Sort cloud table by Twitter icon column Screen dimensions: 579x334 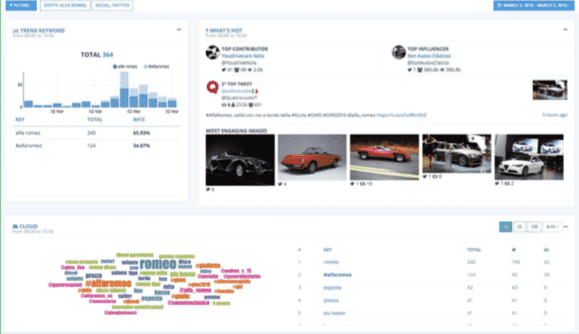pyautogui.click(x=514, y=250)
